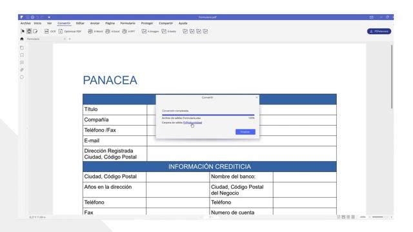The image size is (413, 232).
Task: Click the Numero de cuenta cell
Action: pyautogui.click(x=241, y=212)
